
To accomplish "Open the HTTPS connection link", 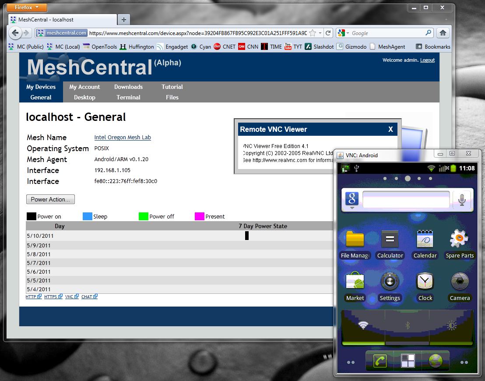I will (53, 296).
